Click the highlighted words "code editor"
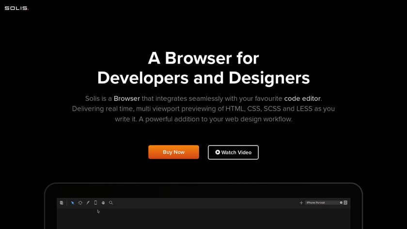The image size is (407, 229). (302, 98)
